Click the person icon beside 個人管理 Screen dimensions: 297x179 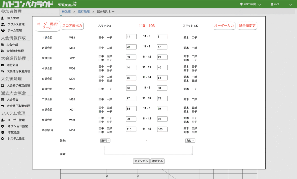pos(3,18)
